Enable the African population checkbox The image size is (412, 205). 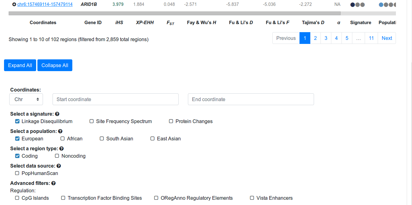[63, 139]
